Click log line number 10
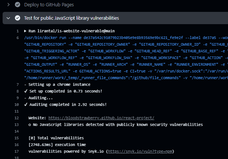 (17, 104)
